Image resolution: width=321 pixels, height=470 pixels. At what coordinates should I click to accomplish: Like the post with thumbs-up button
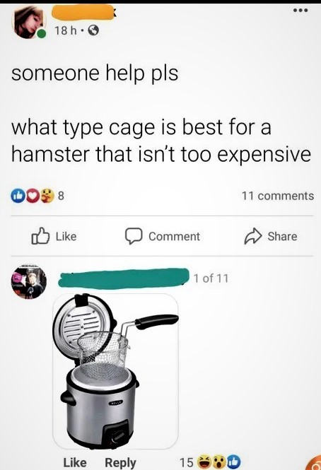54,236
